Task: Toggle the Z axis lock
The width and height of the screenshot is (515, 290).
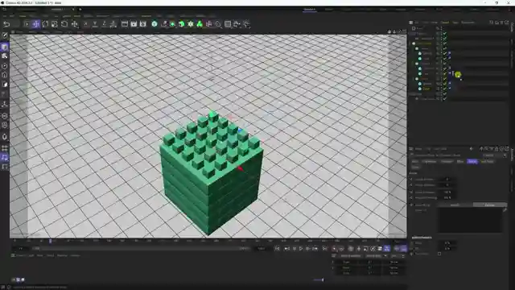Action: (x=104, y=24)
